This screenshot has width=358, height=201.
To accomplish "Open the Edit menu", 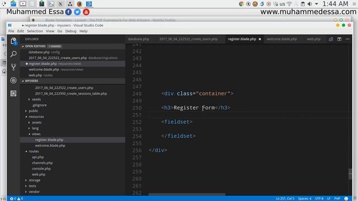I will 21,31.
